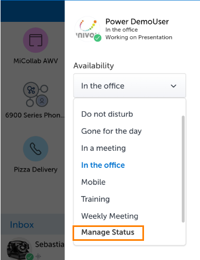
Task: Open the Inbox section header
Action: pos(22,225)
